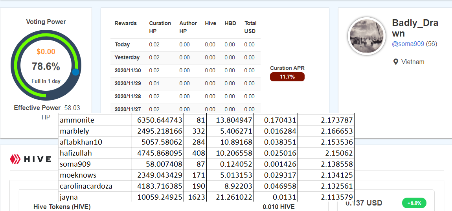Select the Total USD column header
This screenshot has height=211, width=452.
250,27
